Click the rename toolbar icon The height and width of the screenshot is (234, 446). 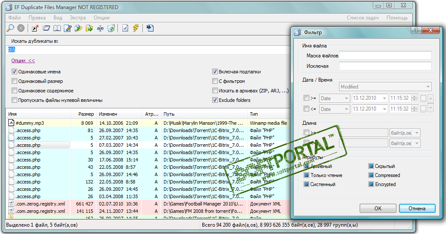pos(100,28)
